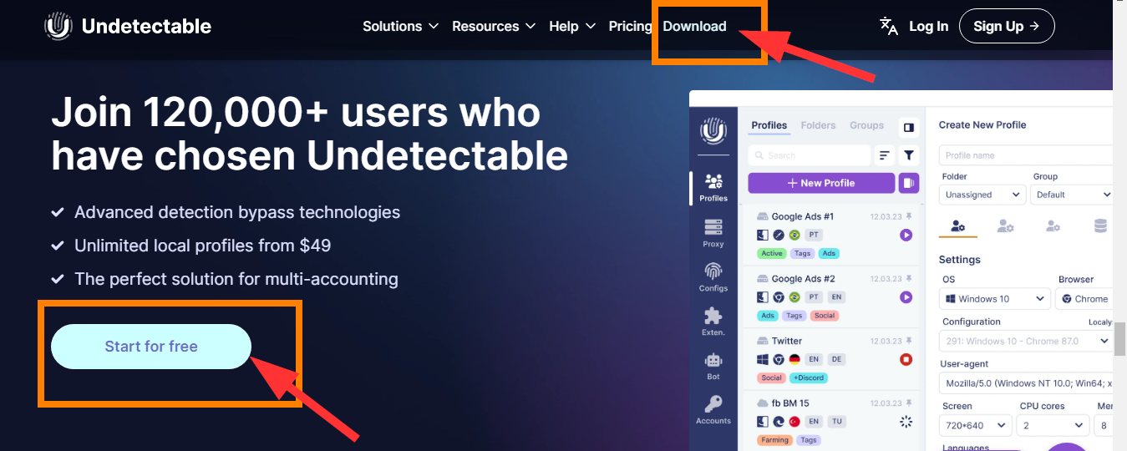Start the Google Ads #2 profile
This screenshot has height=451, width=1127.
coord(906,297)
